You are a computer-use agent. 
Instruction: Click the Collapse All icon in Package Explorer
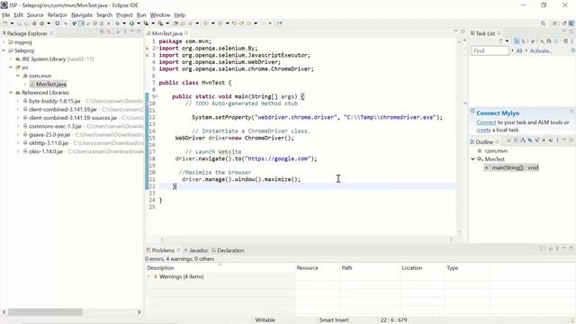tap(102, 32)
